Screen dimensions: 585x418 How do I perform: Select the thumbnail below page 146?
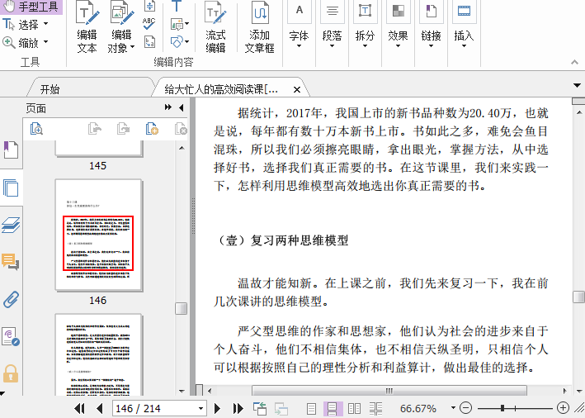98,354
